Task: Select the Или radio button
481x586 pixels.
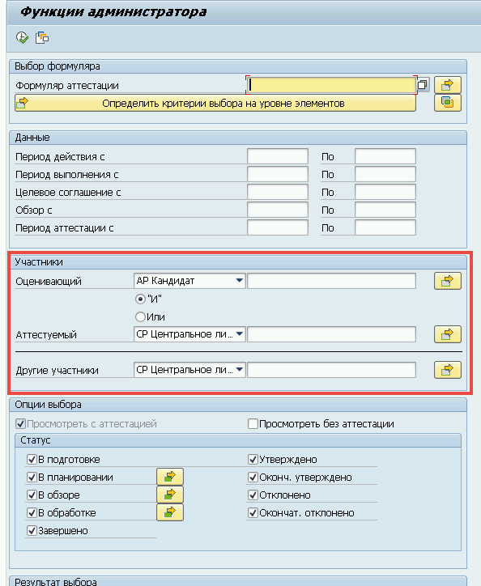Action: click(140, 317)
